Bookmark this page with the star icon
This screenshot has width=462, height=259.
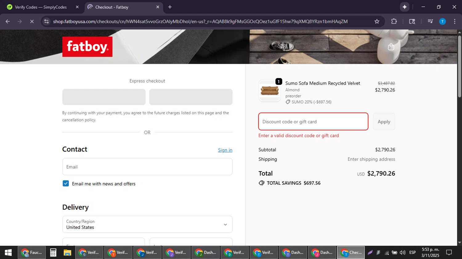click(377, 22)
